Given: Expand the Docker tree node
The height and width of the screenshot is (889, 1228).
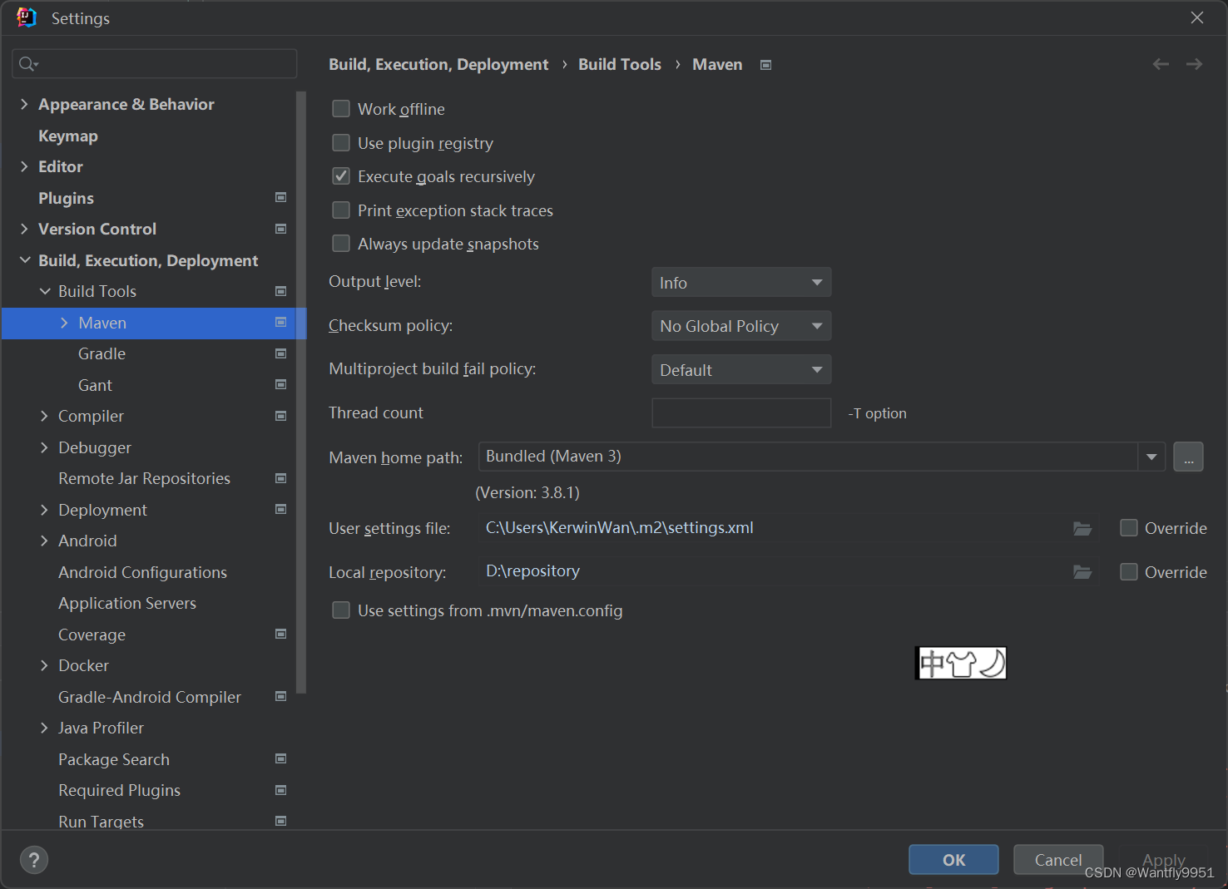Looking at the screenshot, I should 44,665.
